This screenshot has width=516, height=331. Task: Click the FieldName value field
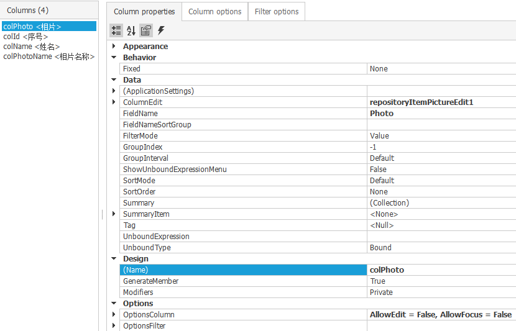click(x=441, y=114)
